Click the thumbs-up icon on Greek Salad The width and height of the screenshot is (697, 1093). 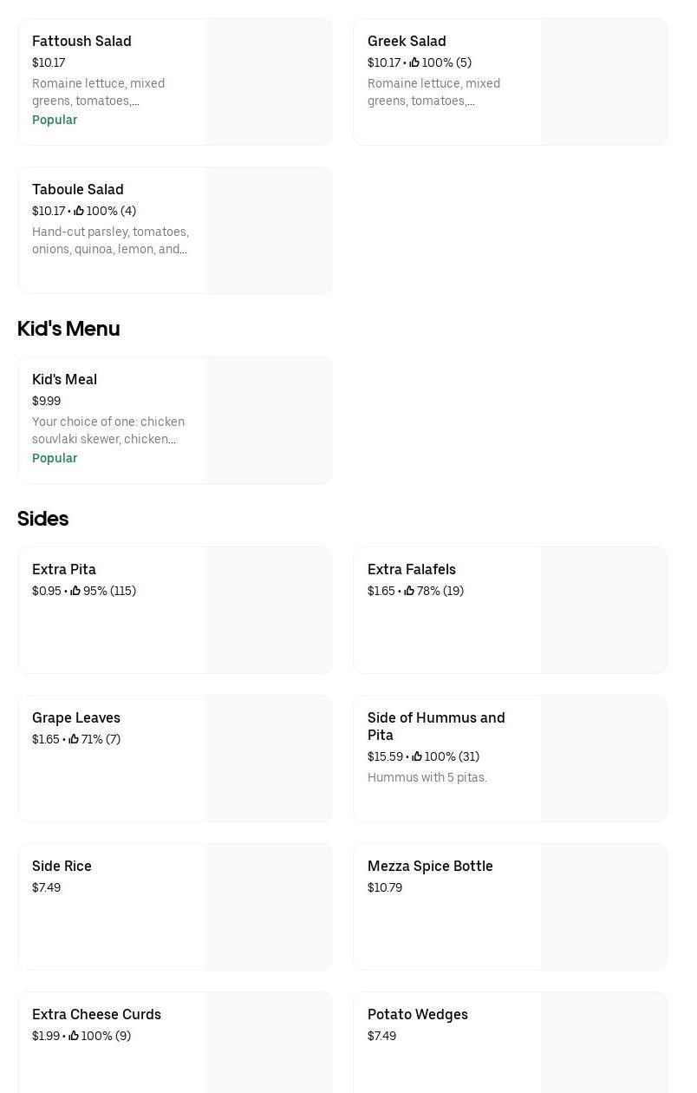click(x=414, y=62)
